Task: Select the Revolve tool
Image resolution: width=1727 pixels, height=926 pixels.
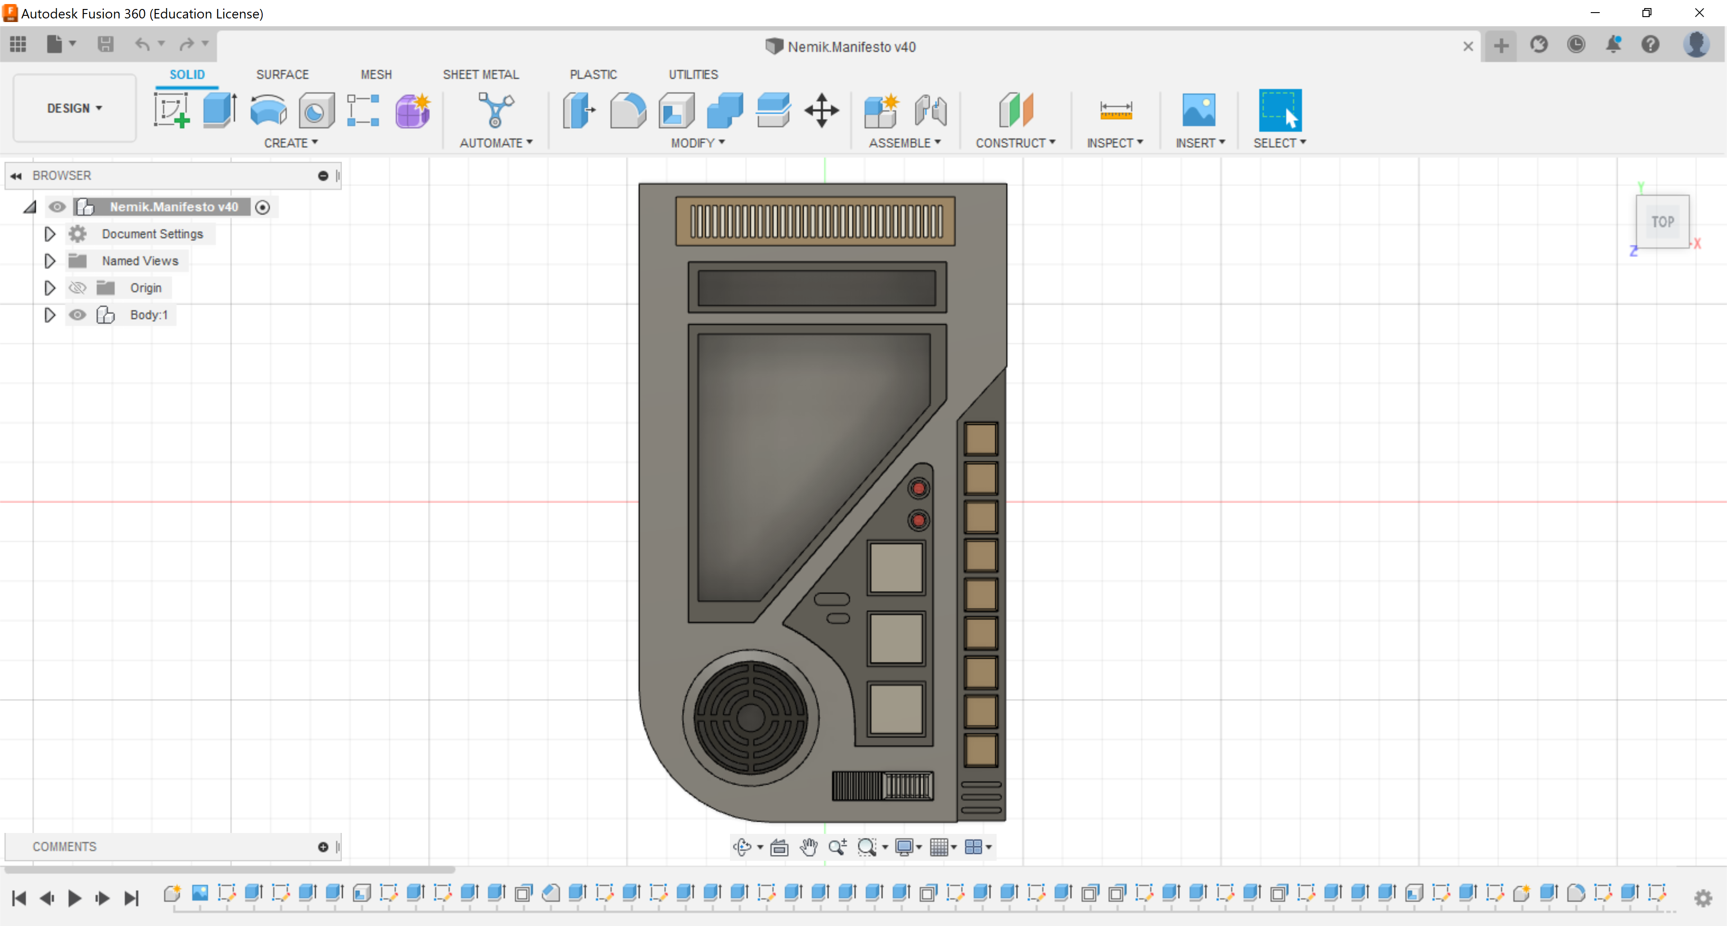Action: click(268, 111)
